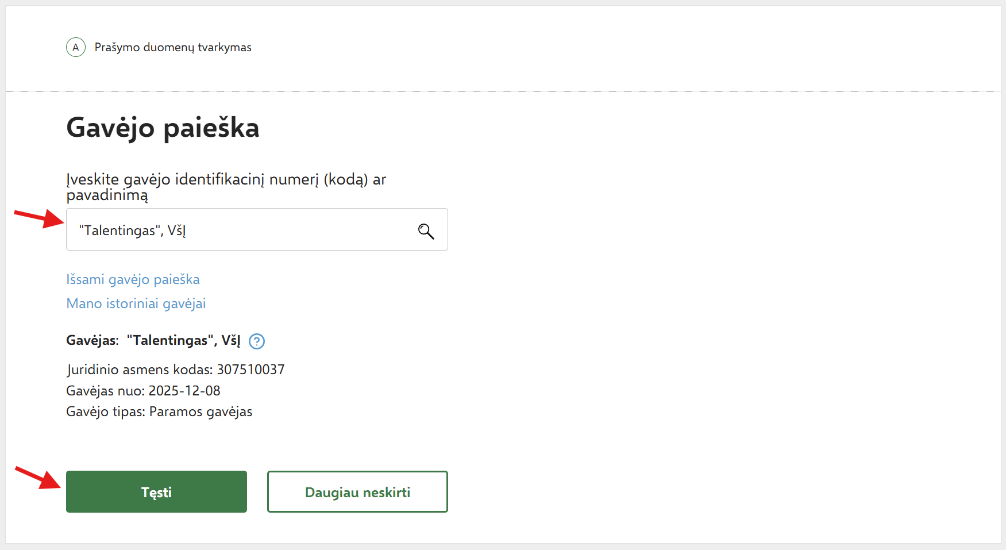Open the "Išsami gavėjo paieška" link
The height and width of the screenshot is (550, 1006).
(x=133, y=279)
